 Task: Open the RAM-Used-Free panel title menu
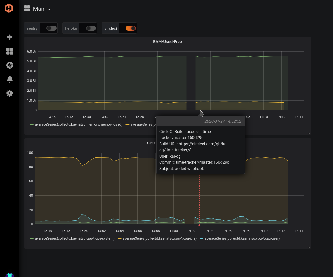167,42
